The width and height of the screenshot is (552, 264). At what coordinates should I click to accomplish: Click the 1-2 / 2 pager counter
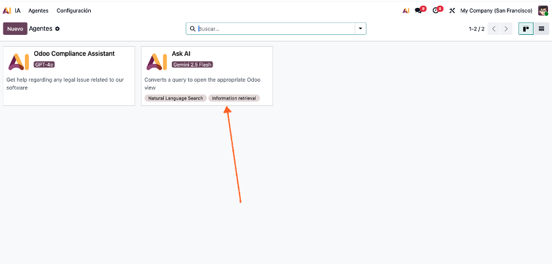pyautogui.click(x=476, y=29)
